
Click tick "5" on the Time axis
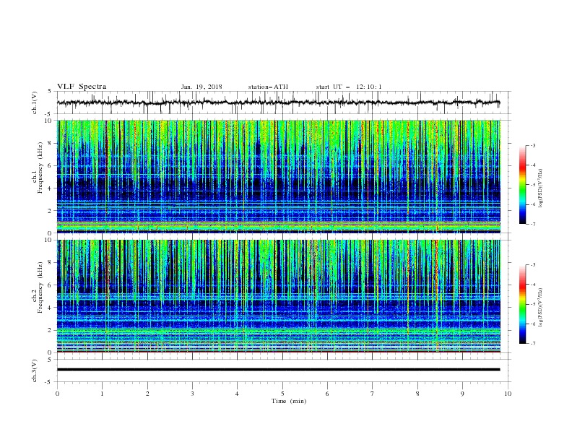(x=282, y=394)
